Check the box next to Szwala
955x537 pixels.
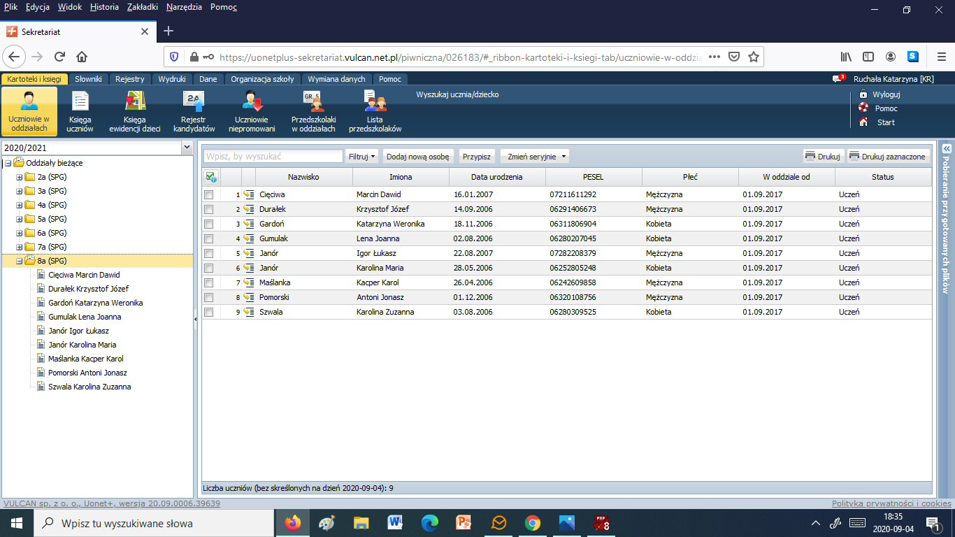coord(208,312)
